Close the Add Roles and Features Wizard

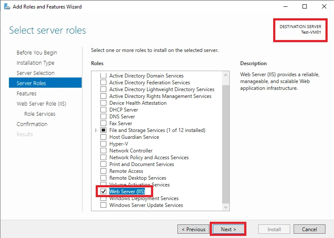point(324,7)
